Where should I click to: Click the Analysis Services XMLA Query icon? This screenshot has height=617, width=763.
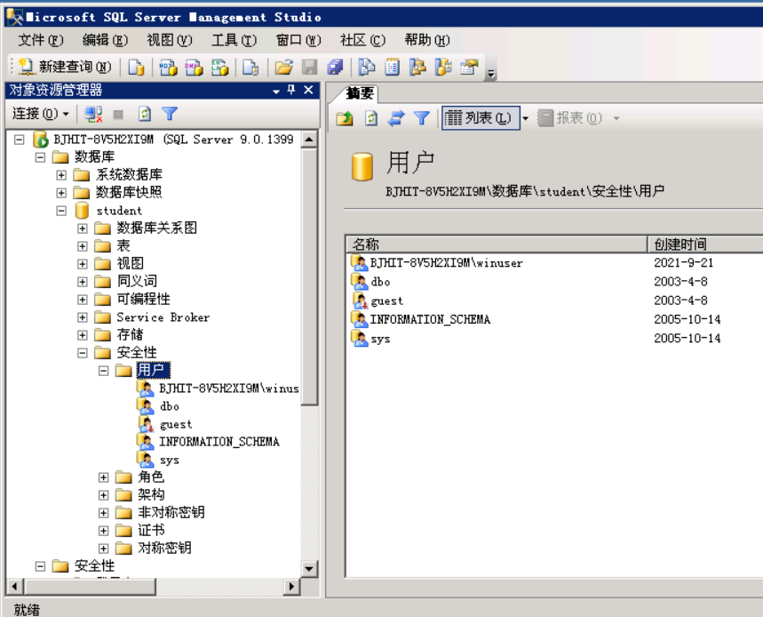pos(219,68)
